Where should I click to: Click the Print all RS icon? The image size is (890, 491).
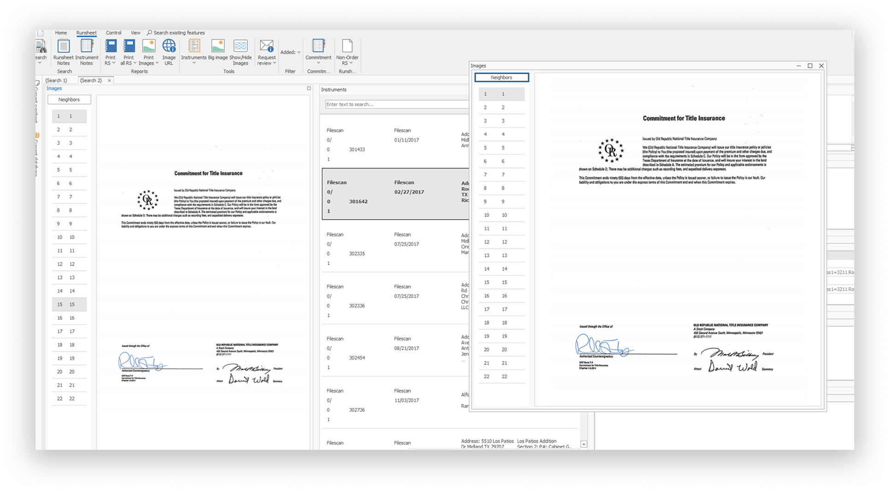[129, 46]
